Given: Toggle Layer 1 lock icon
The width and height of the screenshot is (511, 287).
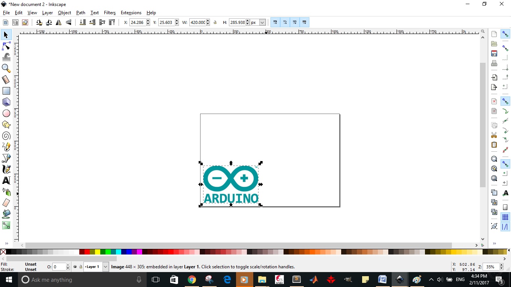Looking at the screenshot, I should pyautogui.click(x=80, y=267).
